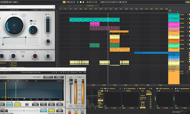Toggle the orange Early Ref button
The width and height of the screenshot is (190, 114).
(x=76, y=113)
